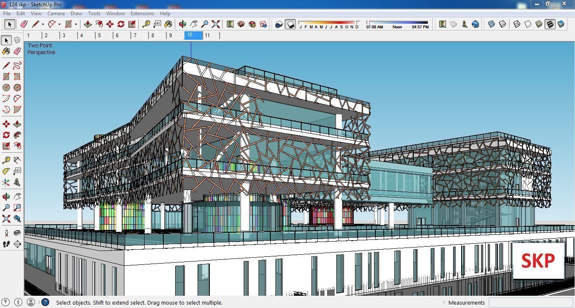
Task: Select the Zoom magnifier tool in top toolbar
Action: tap(205, 24)
